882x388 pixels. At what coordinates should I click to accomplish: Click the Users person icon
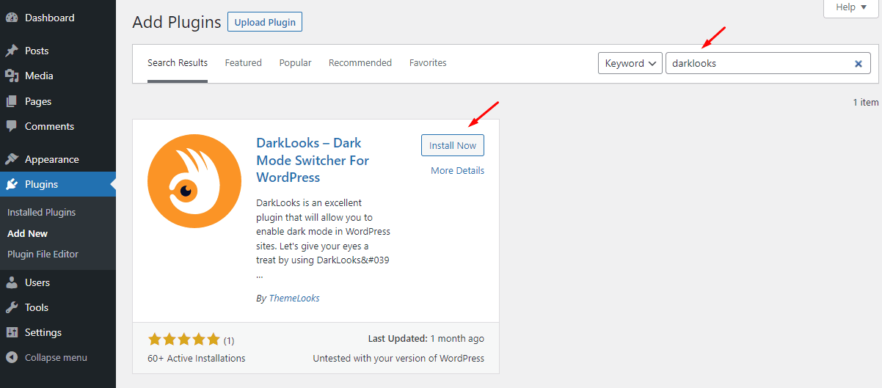[x=12, y=282]
